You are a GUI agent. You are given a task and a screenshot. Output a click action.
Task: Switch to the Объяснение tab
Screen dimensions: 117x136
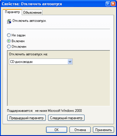coord(32,13)
